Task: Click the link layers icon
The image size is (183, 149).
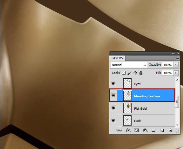Action: pyautogui.click(x=119, y=130)
